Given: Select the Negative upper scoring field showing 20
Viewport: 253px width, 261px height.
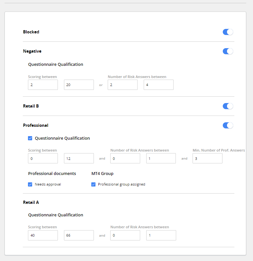Looking at the screenshot, I should tap(79, 84).
